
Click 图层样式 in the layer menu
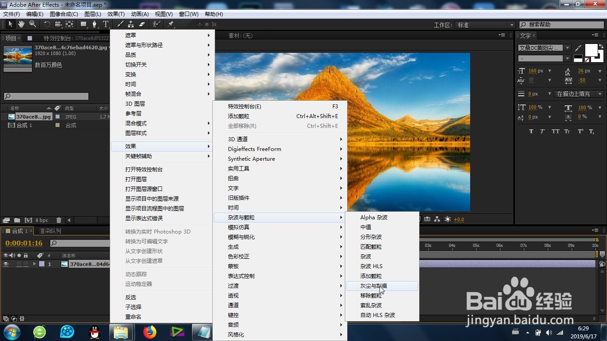point(161,133)
